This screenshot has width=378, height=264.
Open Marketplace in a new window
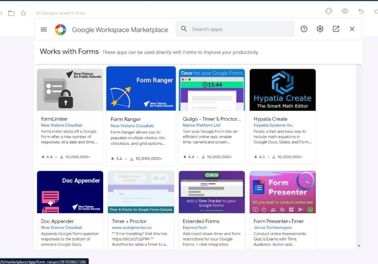coord(336,29)
